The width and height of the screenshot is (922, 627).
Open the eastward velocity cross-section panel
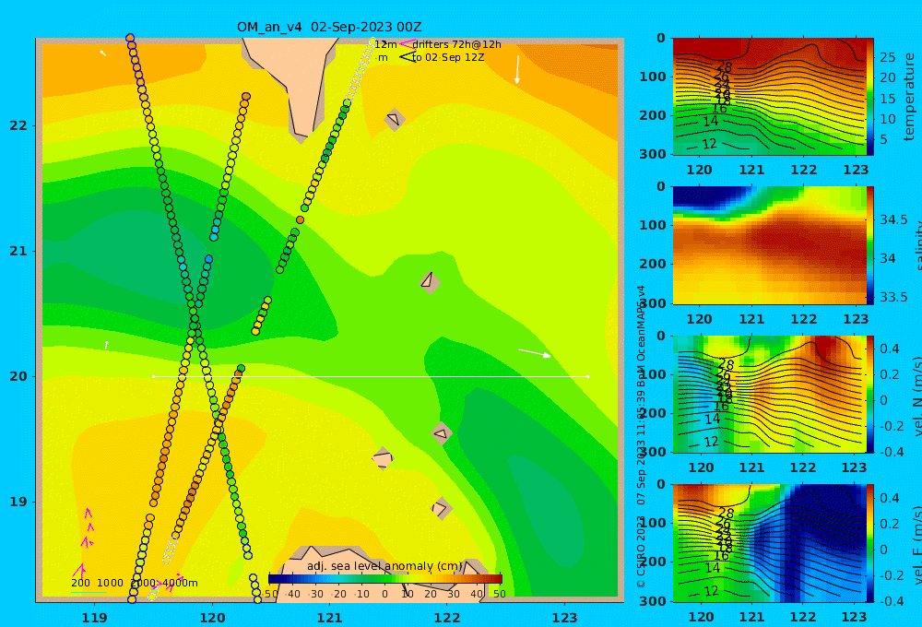click(x=769, y=543)
